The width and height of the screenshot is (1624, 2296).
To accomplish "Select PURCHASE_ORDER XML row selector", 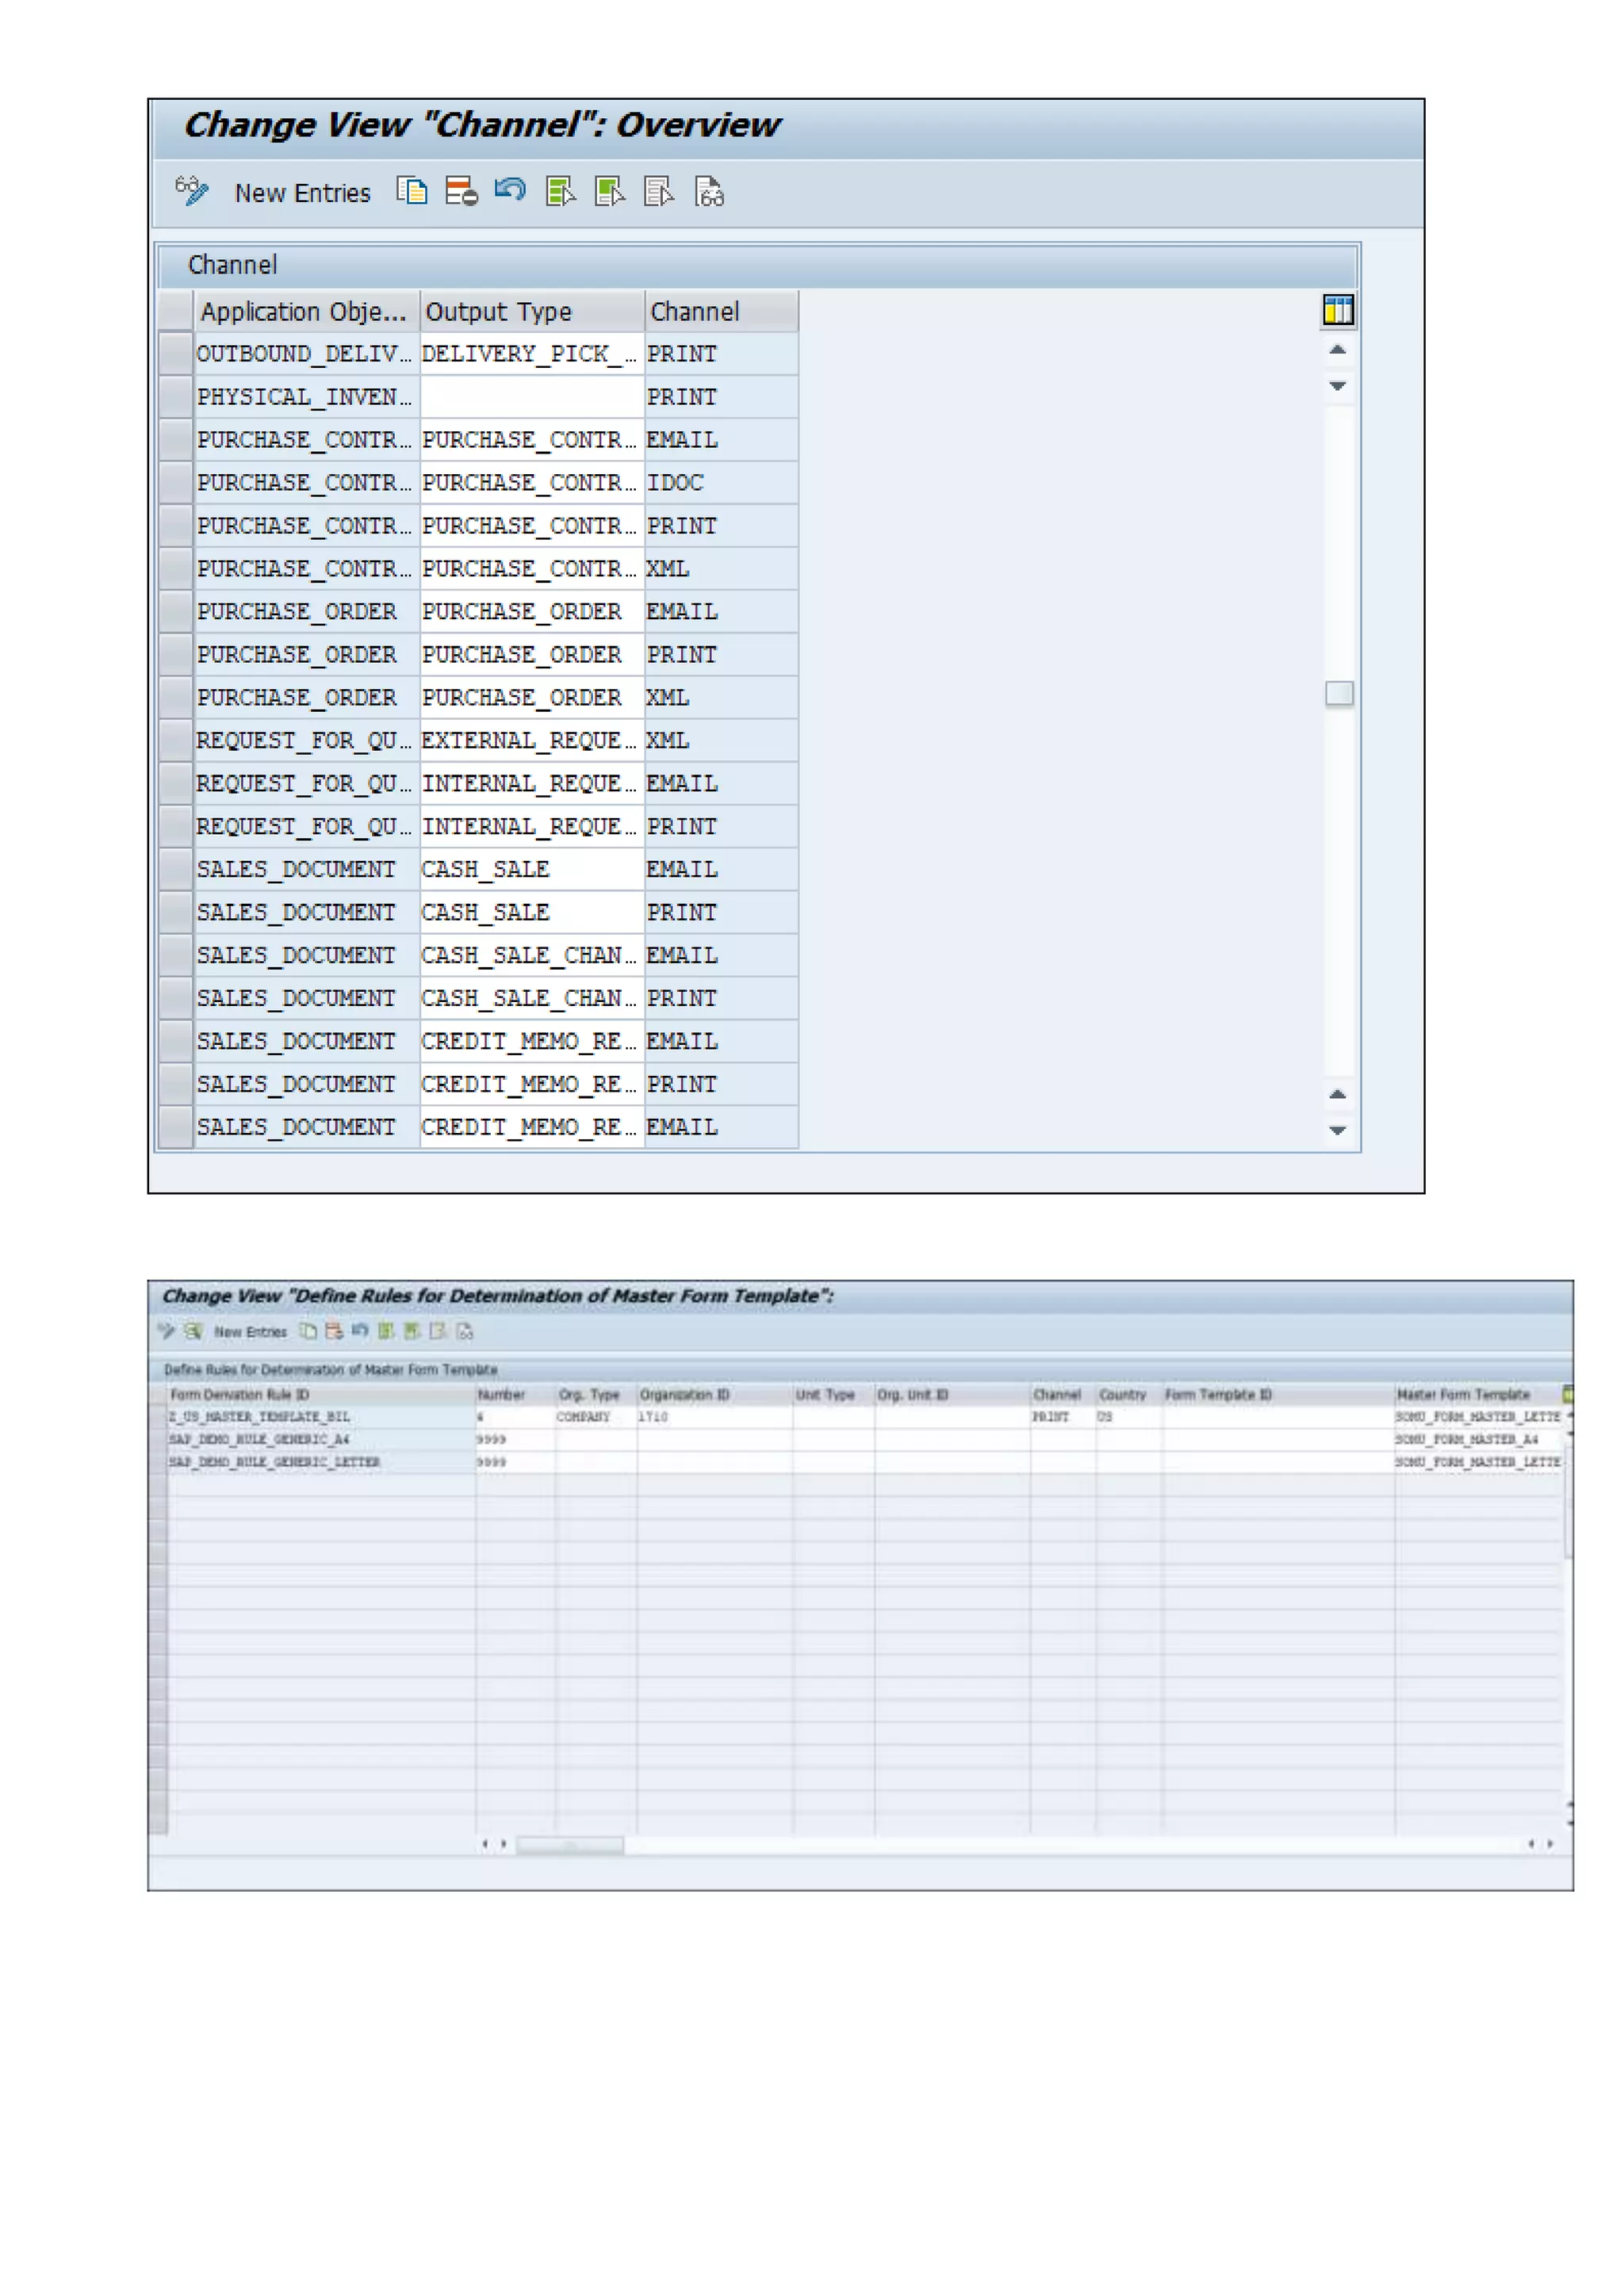I will [x=176, y=698].
